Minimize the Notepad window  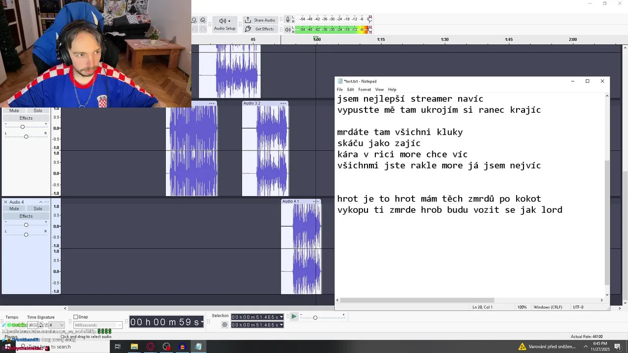point(572,81)
